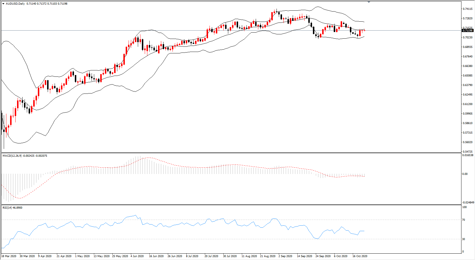Image resolution: width=475 pixels, height=260 pixels.
Task: Click the 21 Apr 2020 date label
Action: (x=64, y=256)
